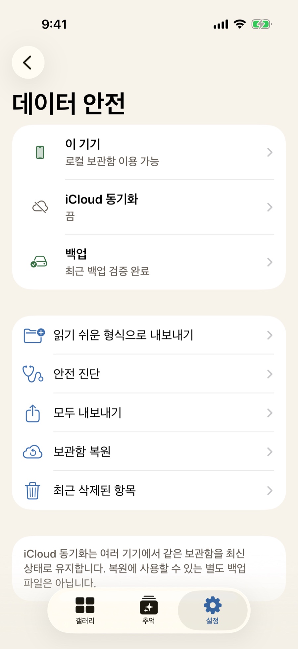
Task: Switch to the 갤러리 tab
Action: tap(85, 611)
